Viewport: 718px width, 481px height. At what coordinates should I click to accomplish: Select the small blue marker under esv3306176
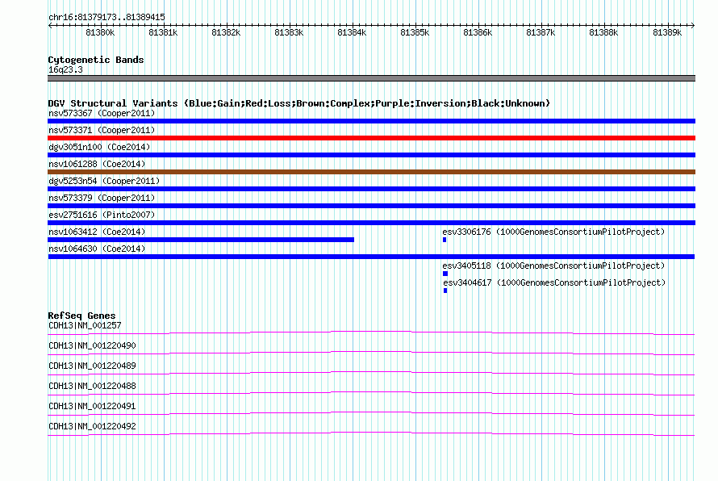click(x=445, y=240)
